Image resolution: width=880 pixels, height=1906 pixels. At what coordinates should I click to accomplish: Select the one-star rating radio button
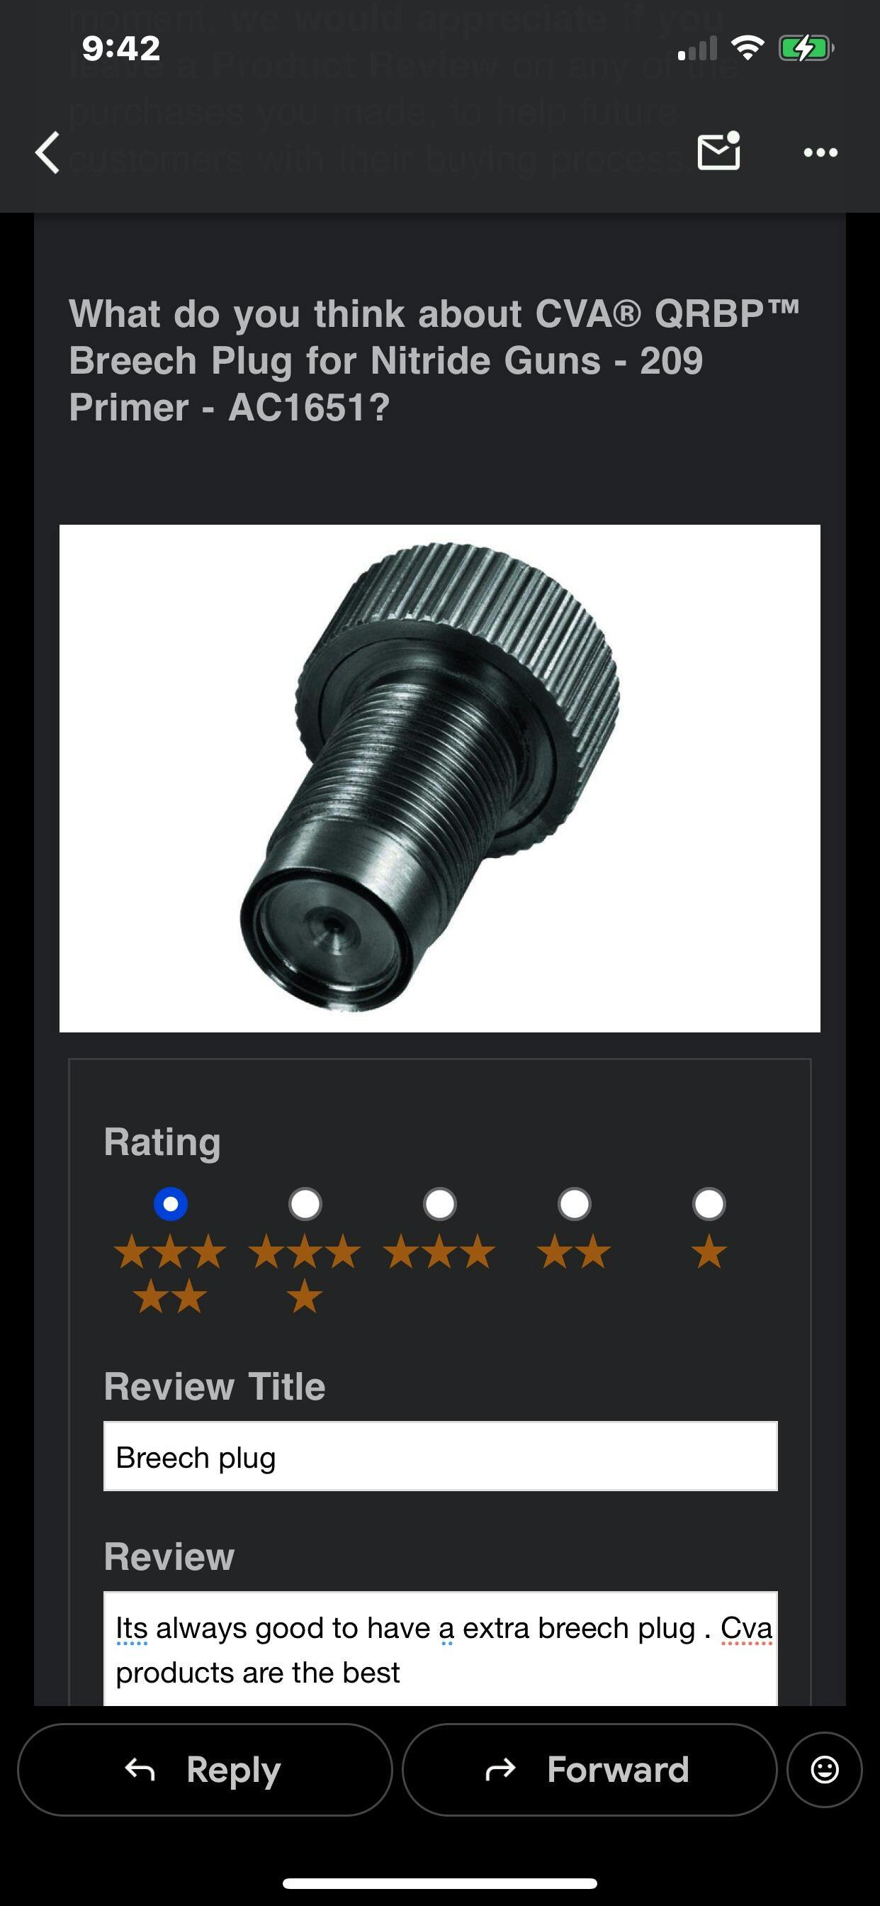pyautogui.click(x=709, y=1204)
